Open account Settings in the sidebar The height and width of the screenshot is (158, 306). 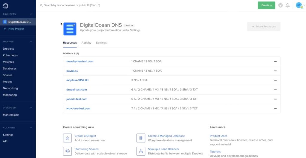point(8,135)
